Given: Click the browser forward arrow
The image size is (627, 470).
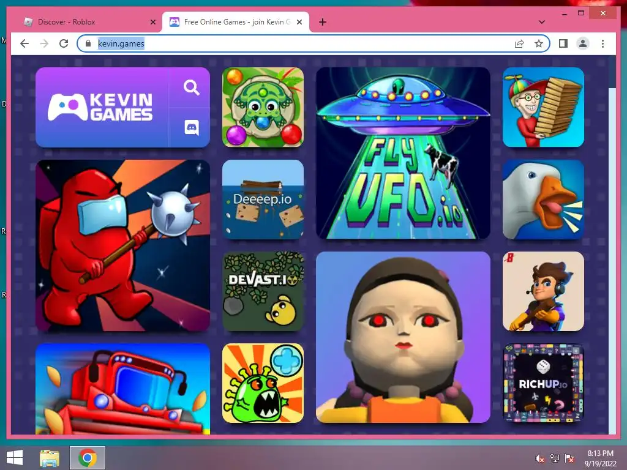Looking at the screenshot, I should tap(44, 43).
